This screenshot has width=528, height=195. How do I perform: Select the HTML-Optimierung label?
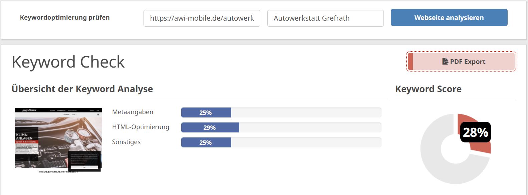141,127
